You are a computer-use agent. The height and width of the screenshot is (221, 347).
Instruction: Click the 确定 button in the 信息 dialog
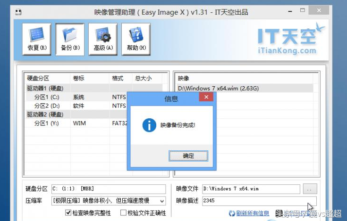188,156
